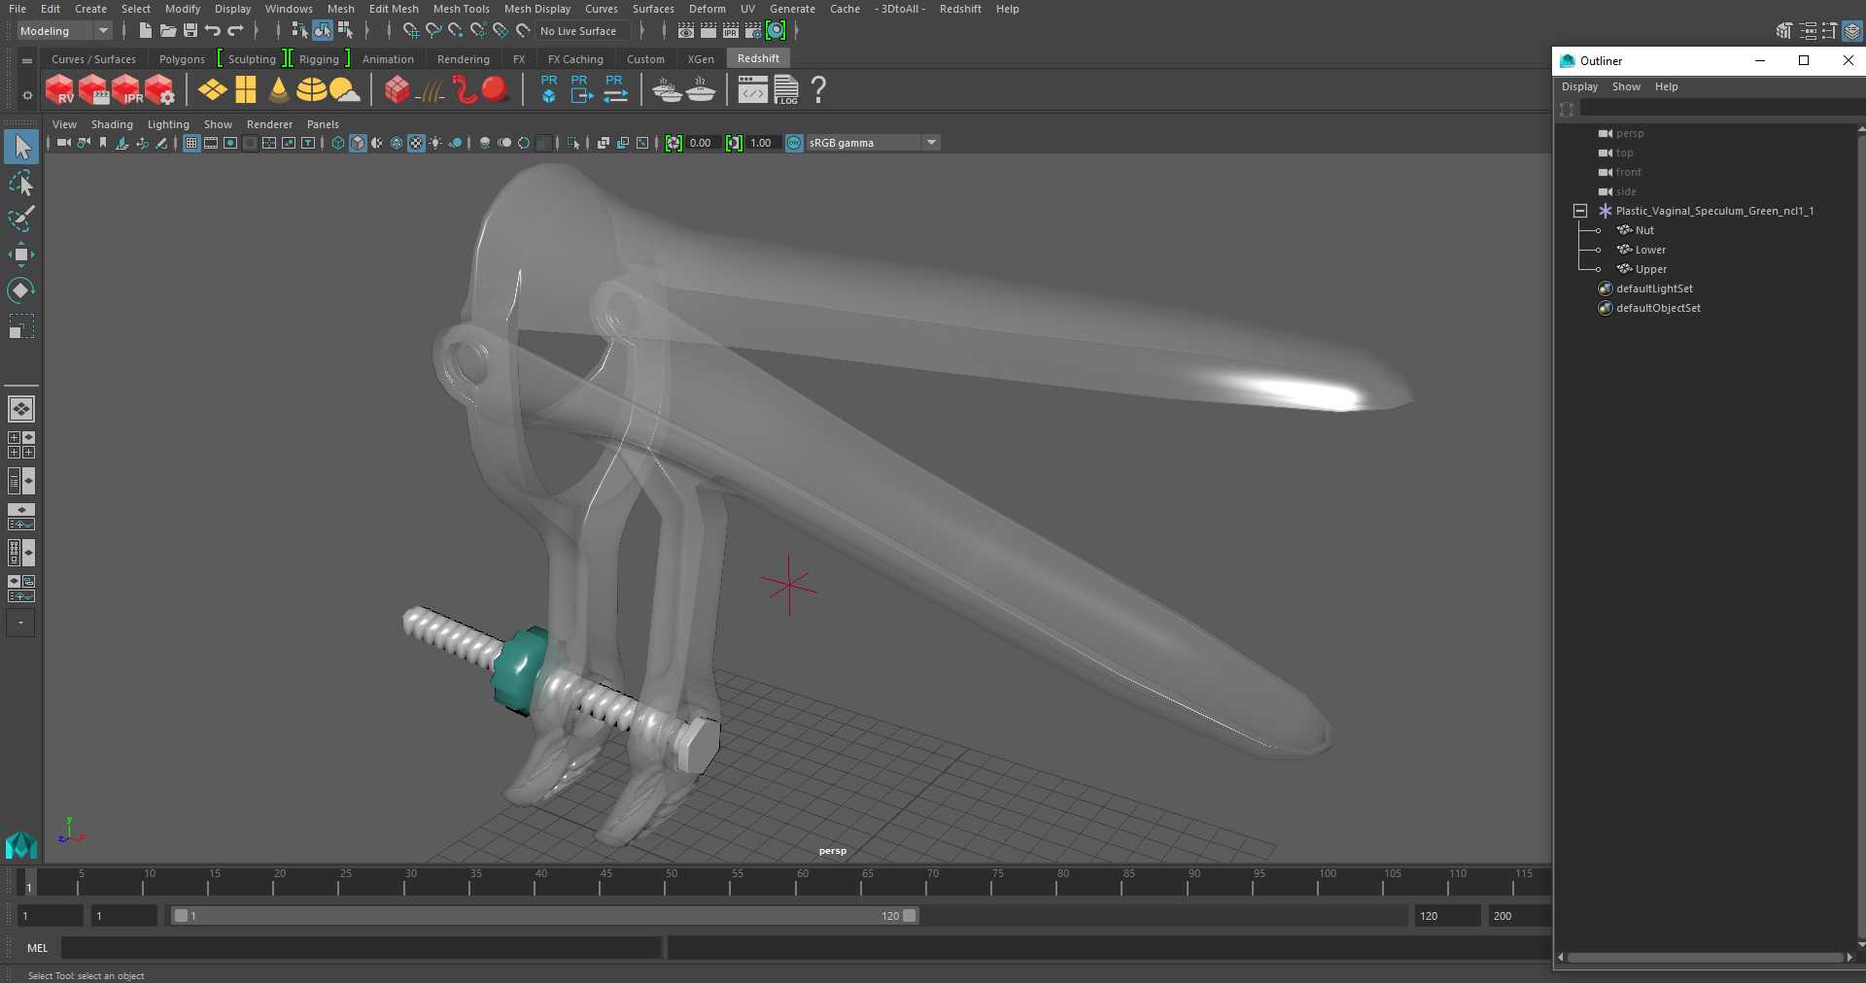The width and height of the screenshot is (1866, 983).
Task: Switch to the Rigging shelf tab
Action: (x=319, y=59)
